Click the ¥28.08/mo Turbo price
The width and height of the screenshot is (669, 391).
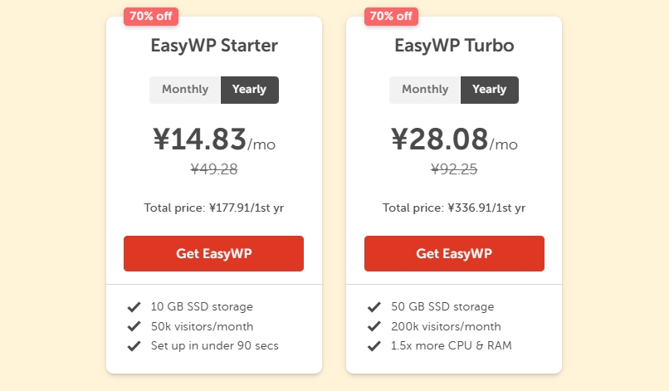[x=454, y=139]
